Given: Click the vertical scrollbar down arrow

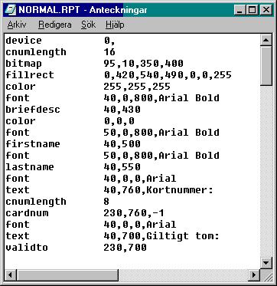Looking at the screenshot, I should [266, 262].
